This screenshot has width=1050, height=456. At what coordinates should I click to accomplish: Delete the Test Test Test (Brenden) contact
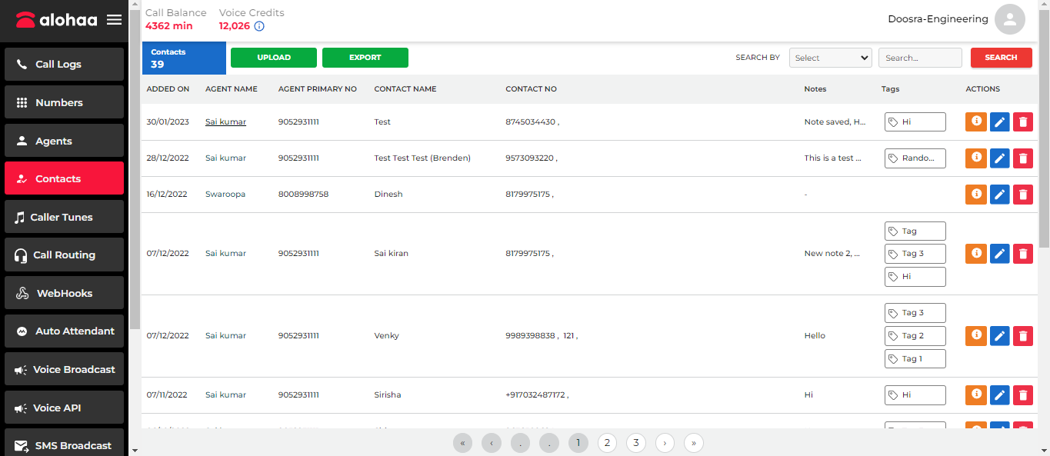[1023, 158]
